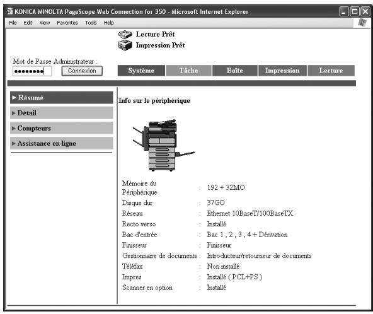Click 'Bac 1 , 2 , 3 , 4 + Dérivation' value

(247, 235)
